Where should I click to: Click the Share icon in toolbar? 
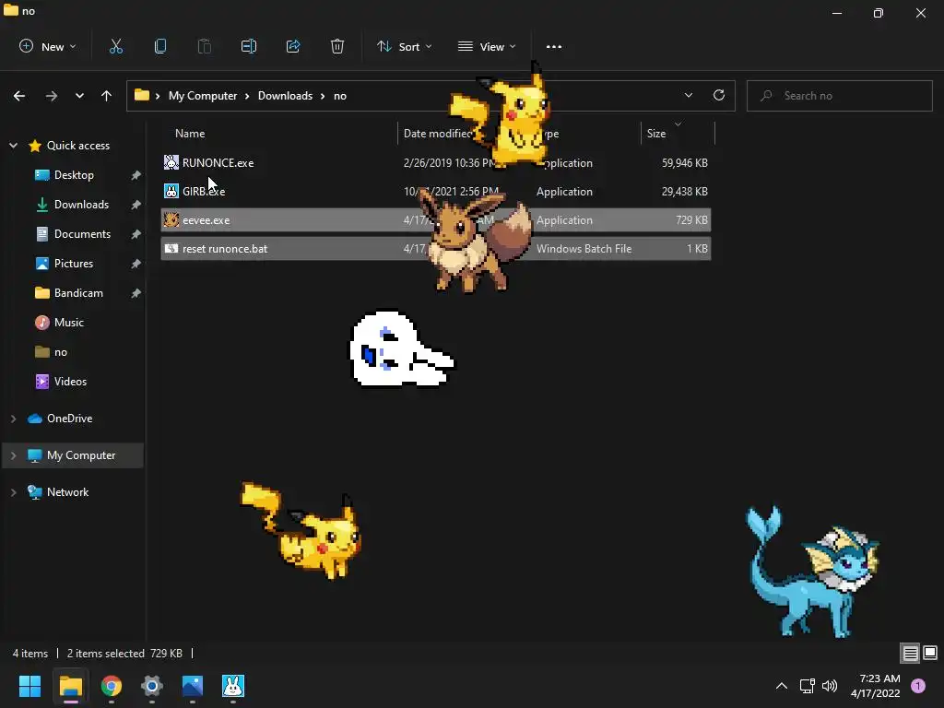point(293,46)
